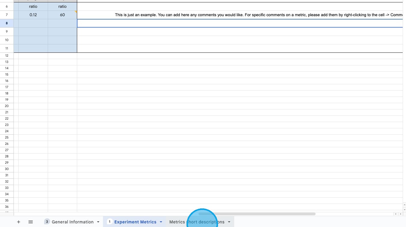Click the row 33 header
Screen dimensions: 406x227
click(7, 188)
